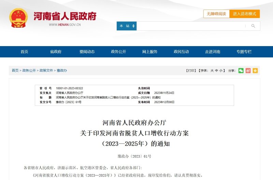Select 专题专栏 in the navigation bar
The height and width of the screenshot is (180, 273).
tap(244, 52)
